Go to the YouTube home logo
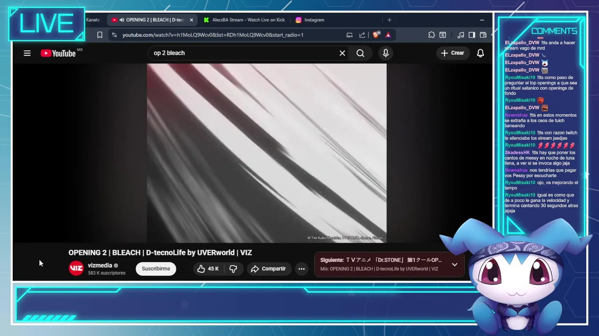The image size is (599, 336). click(58, 53)
